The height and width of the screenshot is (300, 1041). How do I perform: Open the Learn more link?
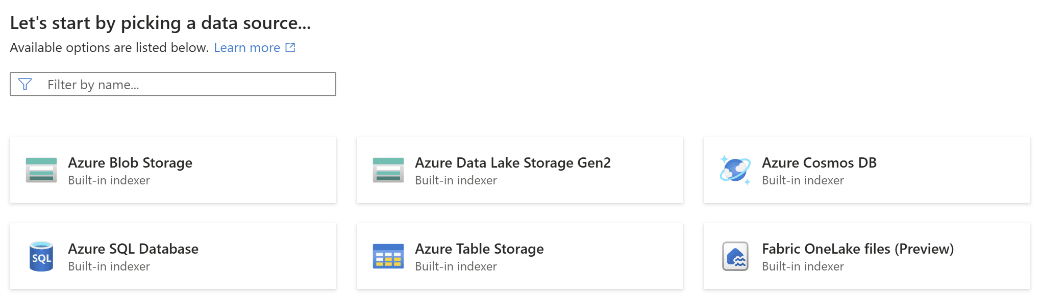click(247, 47)
